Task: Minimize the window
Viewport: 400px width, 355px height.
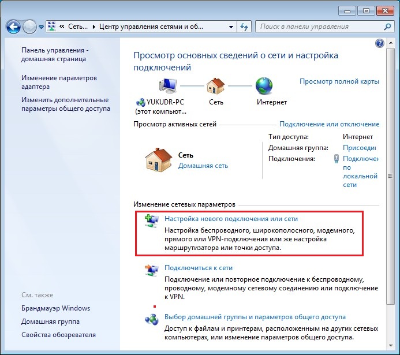Action: pos(347,11)
